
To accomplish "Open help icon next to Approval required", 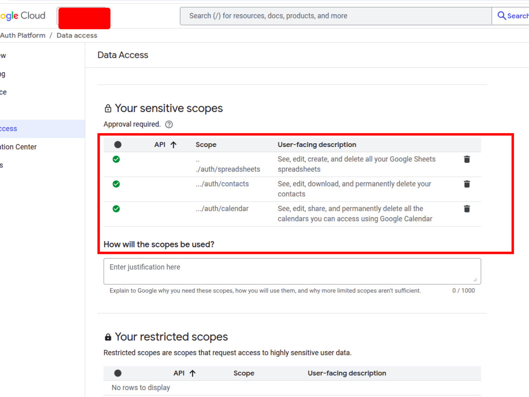I will pos(169,124).
